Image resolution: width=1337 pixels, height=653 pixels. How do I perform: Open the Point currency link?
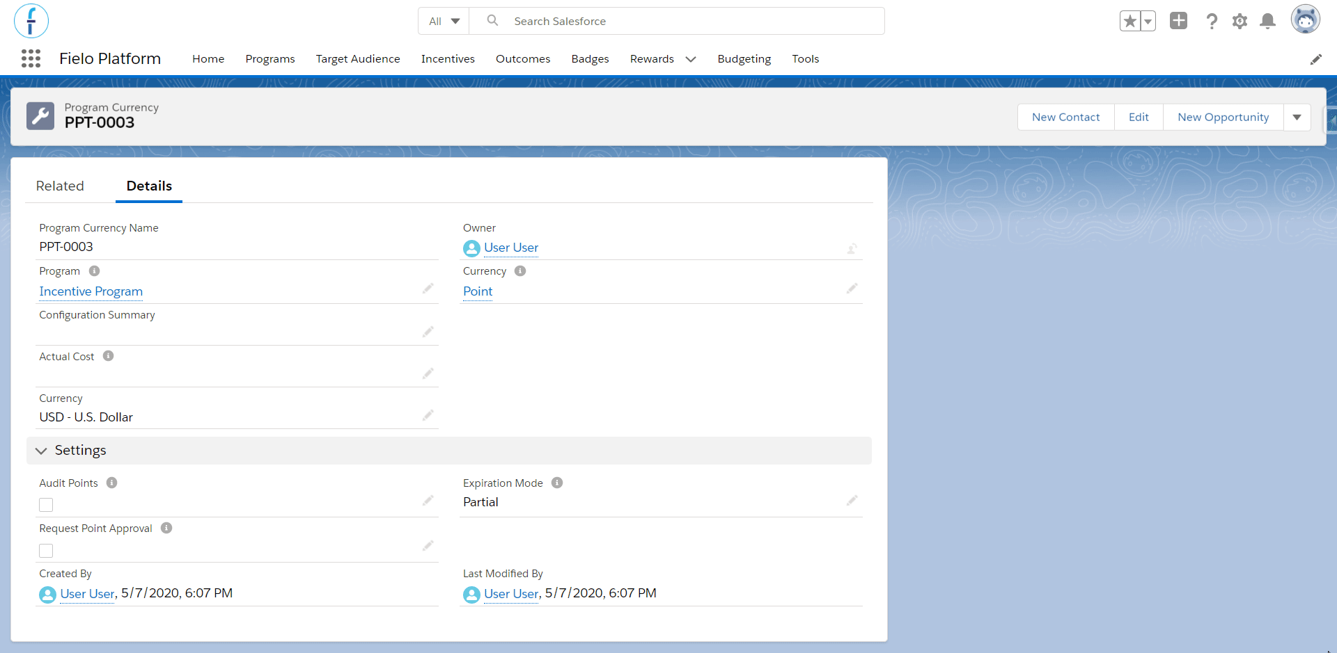pyautogui.click(x=478, y=291)
